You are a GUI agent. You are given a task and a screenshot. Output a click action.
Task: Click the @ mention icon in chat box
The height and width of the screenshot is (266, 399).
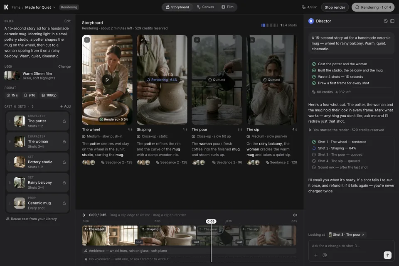click(325, 255)
